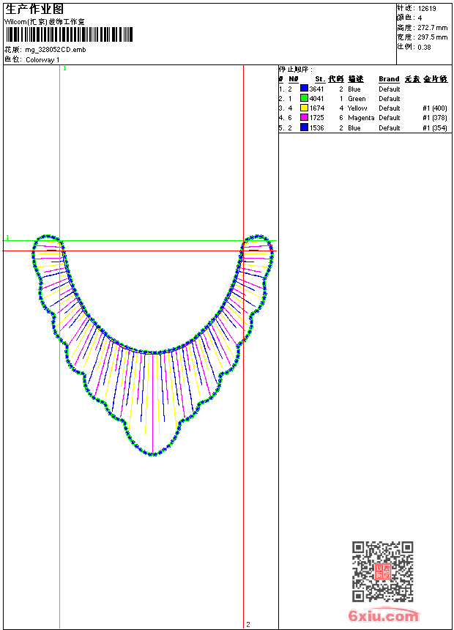Click the St. column header
This screenshot has width=454, height=630.
point(319,79)
